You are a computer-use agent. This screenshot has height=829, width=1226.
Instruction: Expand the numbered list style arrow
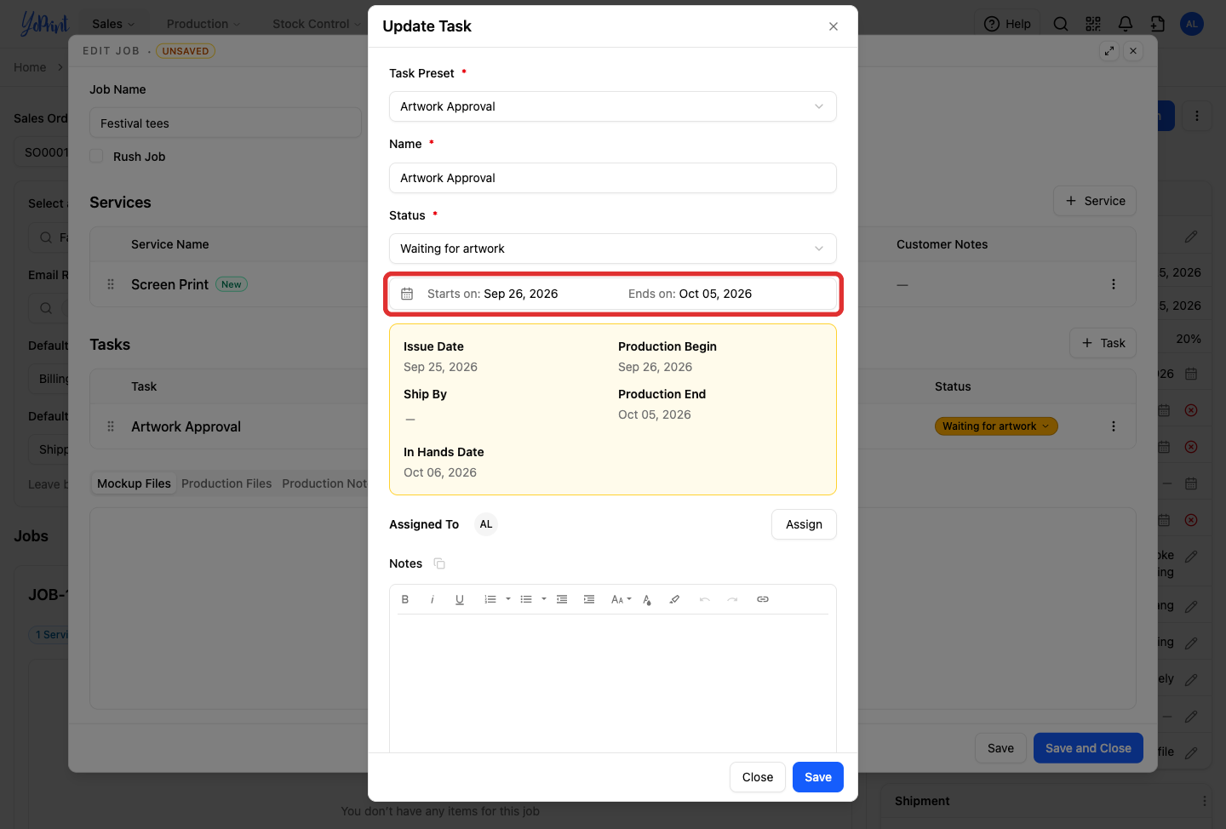[x=508, y=599]
